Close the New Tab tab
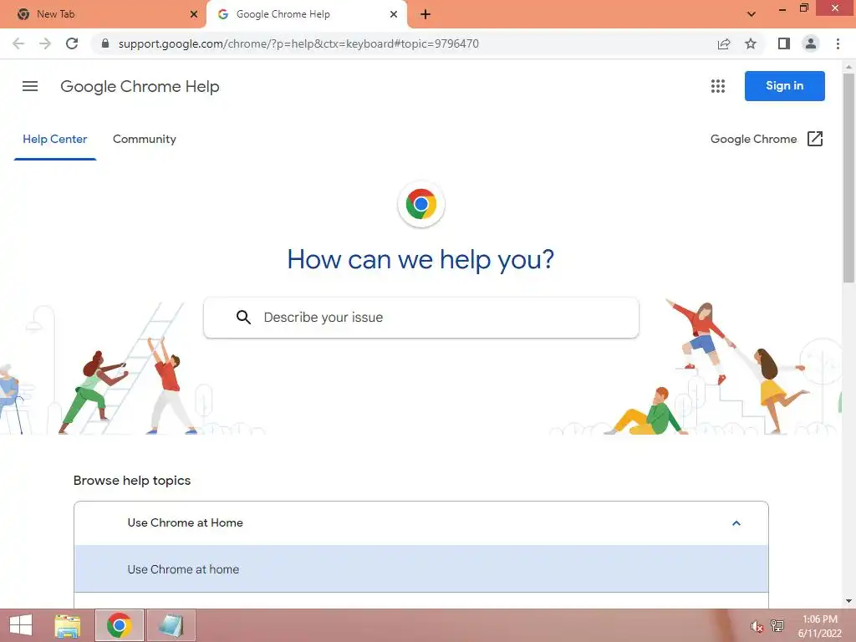 [x=194, y=14]
